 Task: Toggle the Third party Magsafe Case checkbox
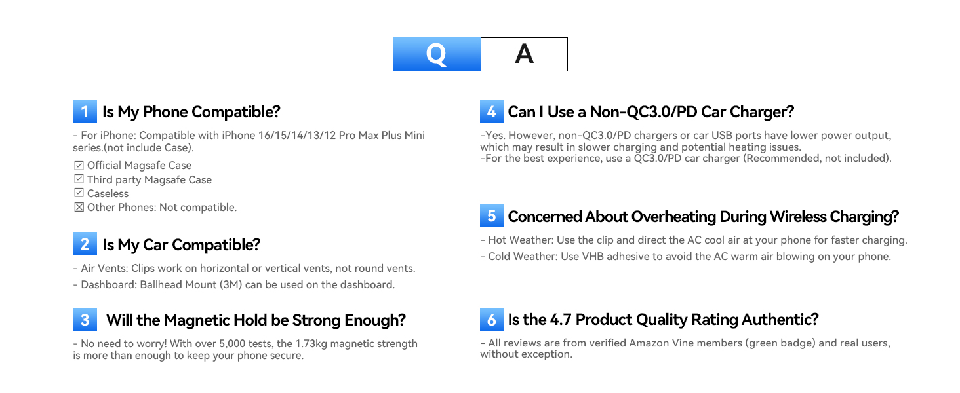tap(79, 179)
